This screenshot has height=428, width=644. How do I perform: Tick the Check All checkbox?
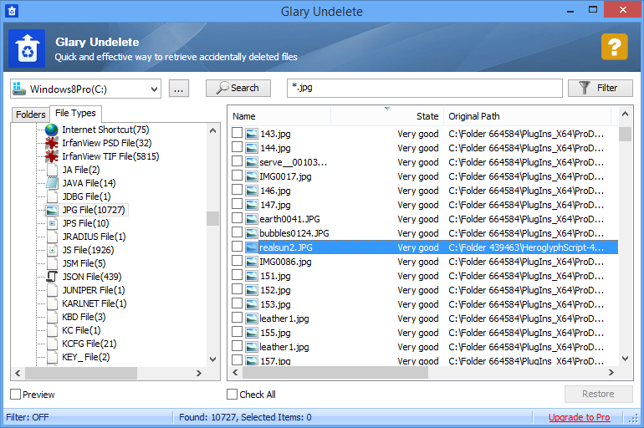232,395
